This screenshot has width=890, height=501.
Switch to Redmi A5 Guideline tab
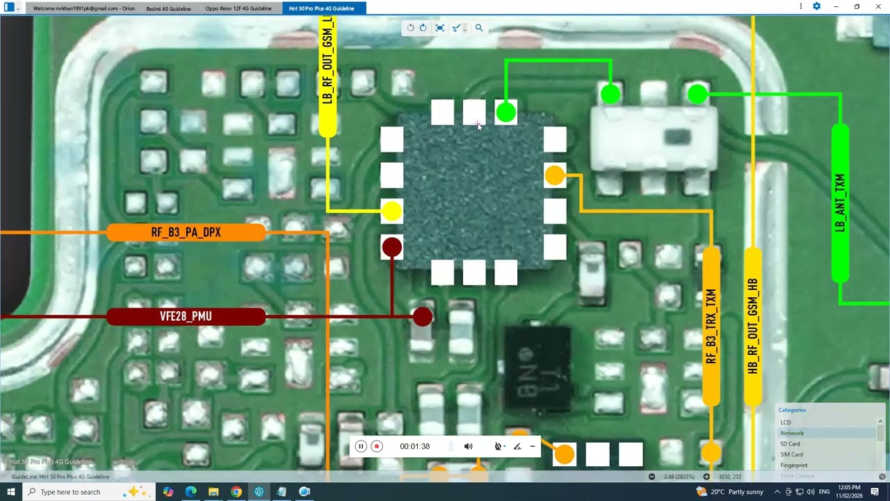(168, 8)
